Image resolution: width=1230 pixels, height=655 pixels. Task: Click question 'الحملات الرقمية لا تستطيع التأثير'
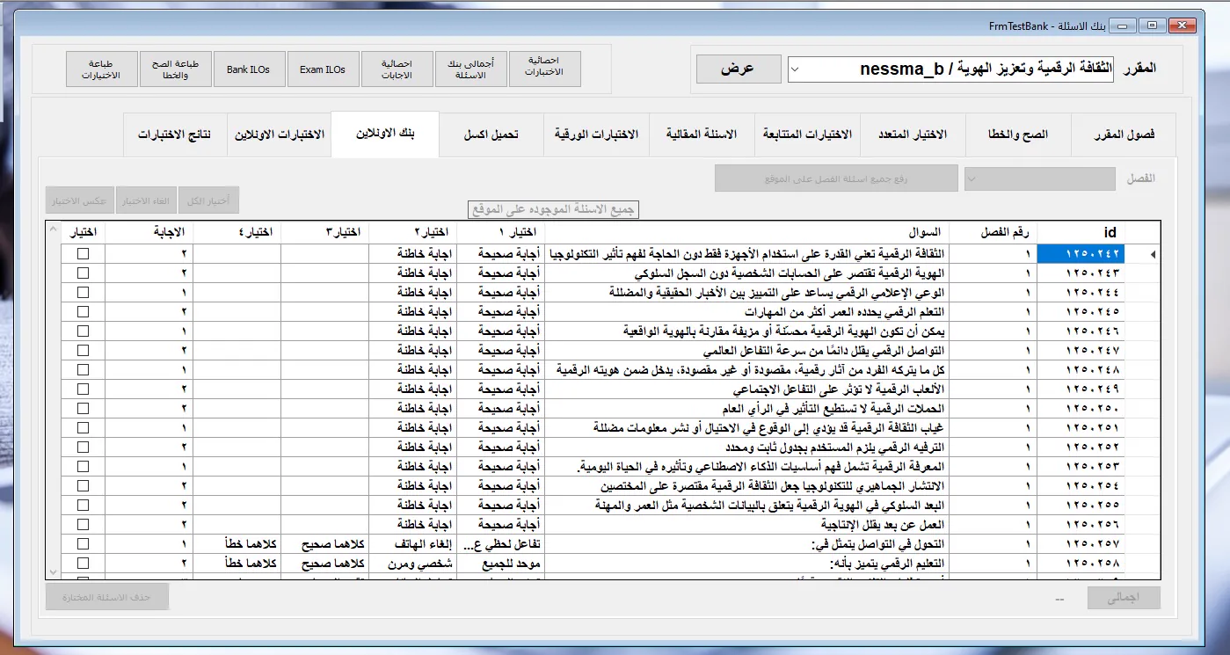coord(747,409)
